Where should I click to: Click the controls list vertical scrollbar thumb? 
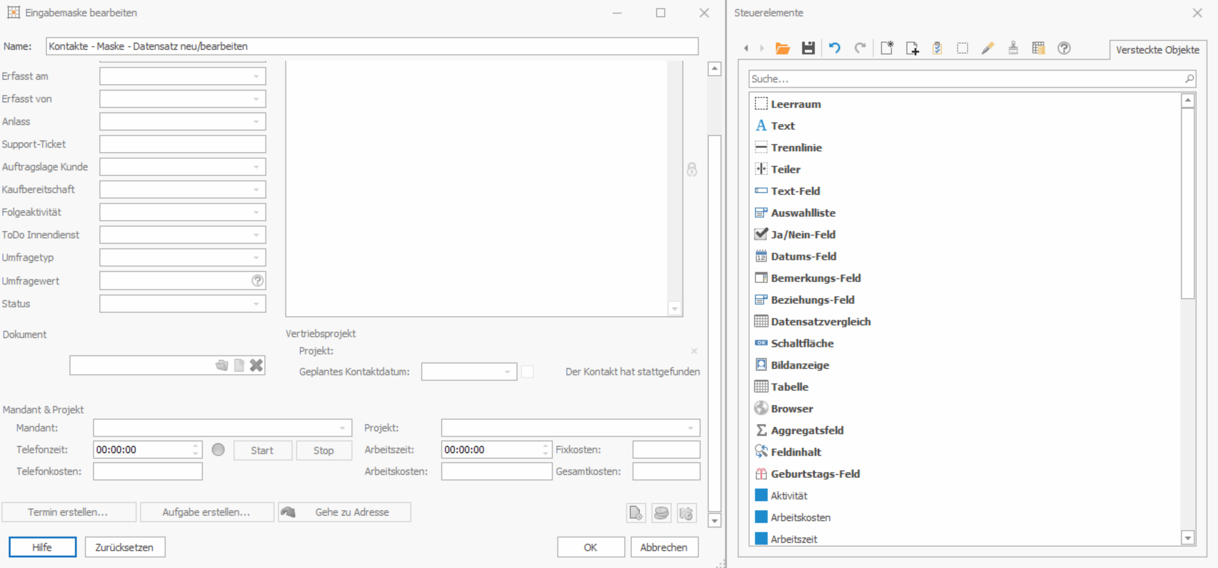pos(1188,203)
